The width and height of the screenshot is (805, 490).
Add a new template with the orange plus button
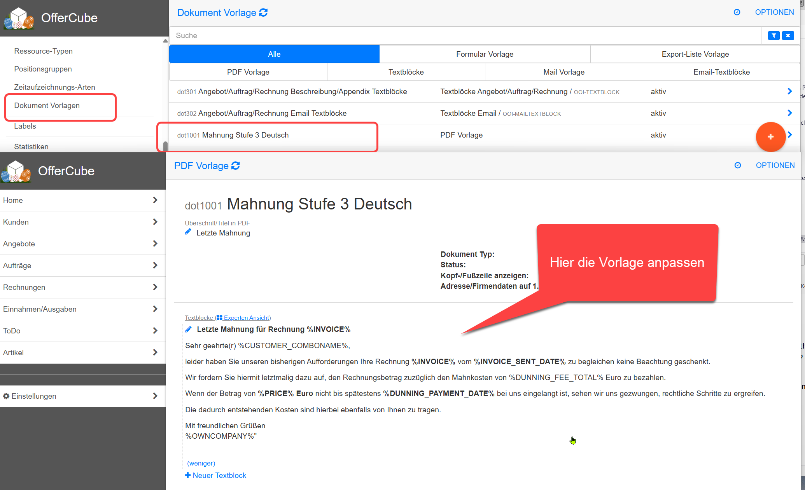click(x=770, y=137)
